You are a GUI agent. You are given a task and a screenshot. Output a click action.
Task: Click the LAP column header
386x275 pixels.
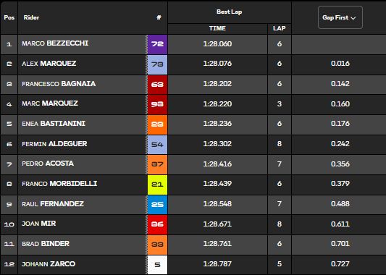click(x=279, y=28)
